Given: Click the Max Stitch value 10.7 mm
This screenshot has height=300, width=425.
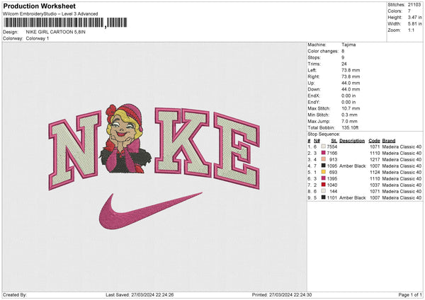Looking at the screenshot, I should pos(351,108).
